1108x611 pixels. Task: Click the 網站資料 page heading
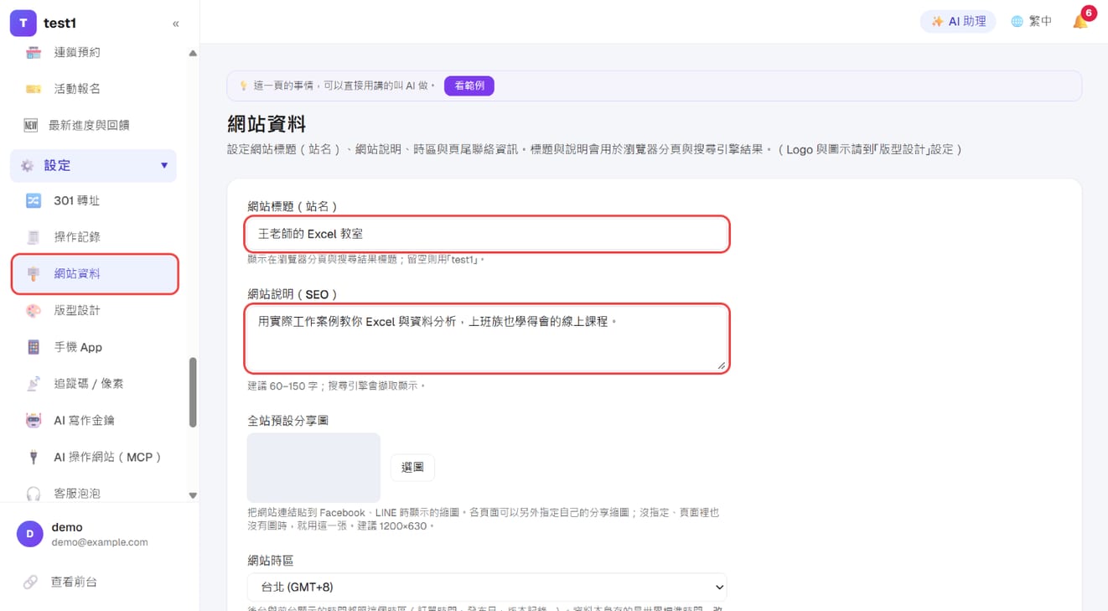coord(267,125)
